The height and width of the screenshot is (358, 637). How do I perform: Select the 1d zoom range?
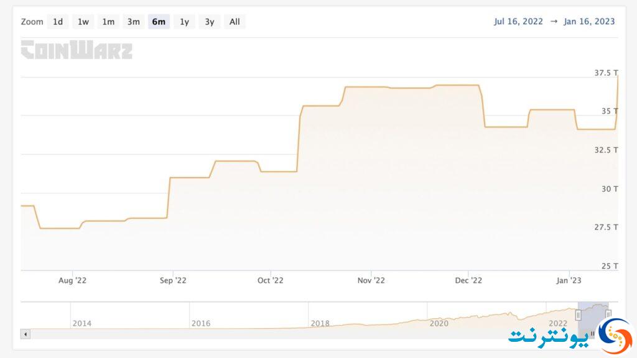pyautogui.click(x=58, y=22)
